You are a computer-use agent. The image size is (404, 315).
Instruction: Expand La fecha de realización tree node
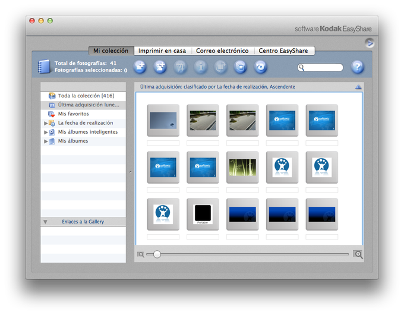tap(46, 123)
